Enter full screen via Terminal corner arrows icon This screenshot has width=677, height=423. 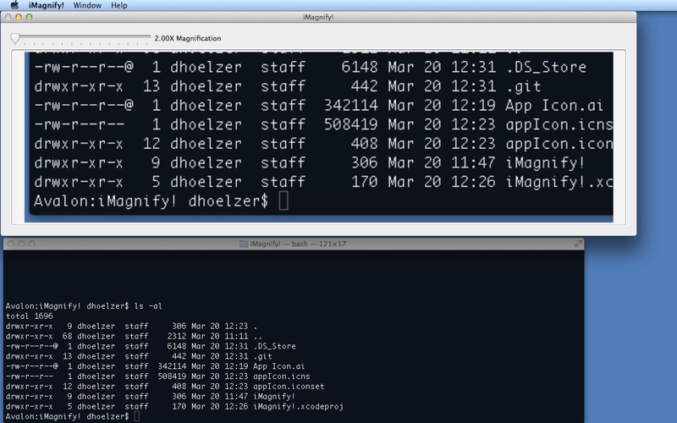pos(578,244)
